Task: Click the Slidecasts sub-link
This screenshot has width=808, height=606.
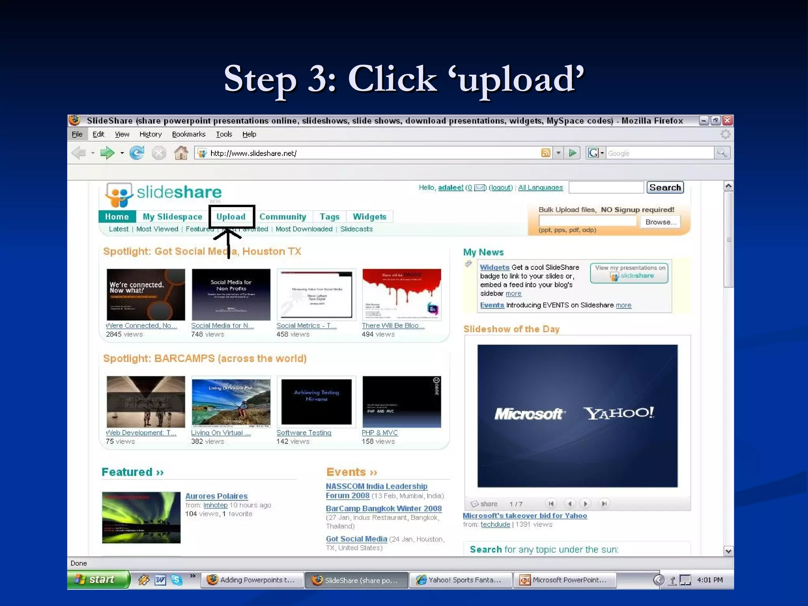Action: click(356, 229)
